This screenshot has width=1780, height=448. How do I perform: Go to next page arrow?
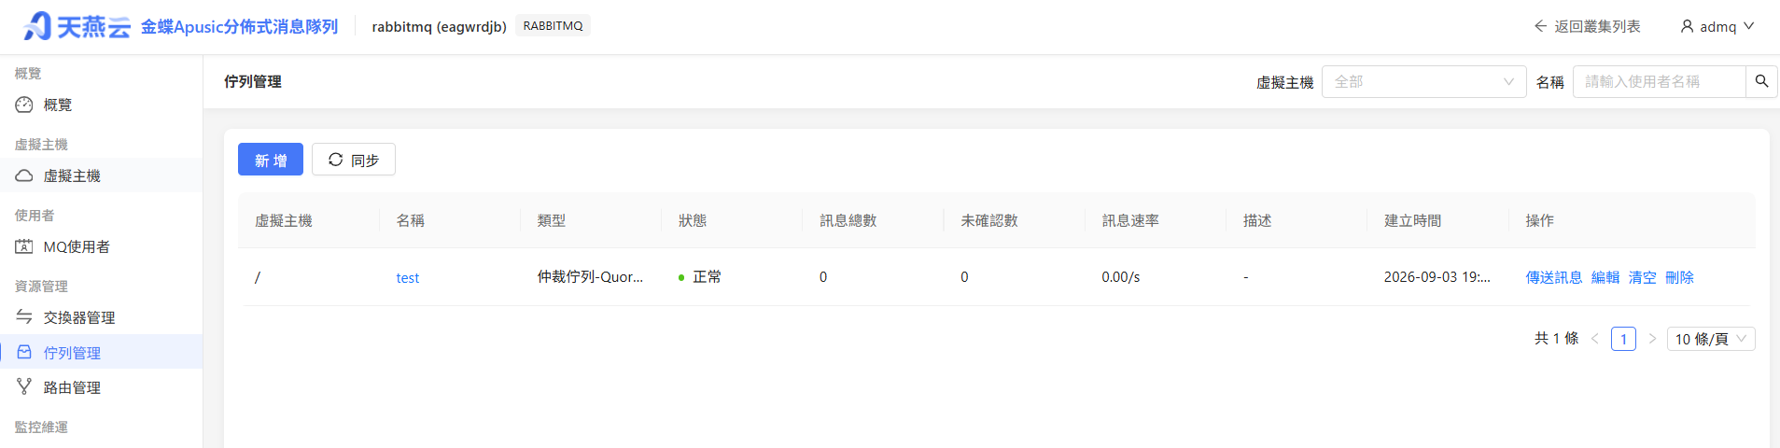click(x=1652, y=339)
